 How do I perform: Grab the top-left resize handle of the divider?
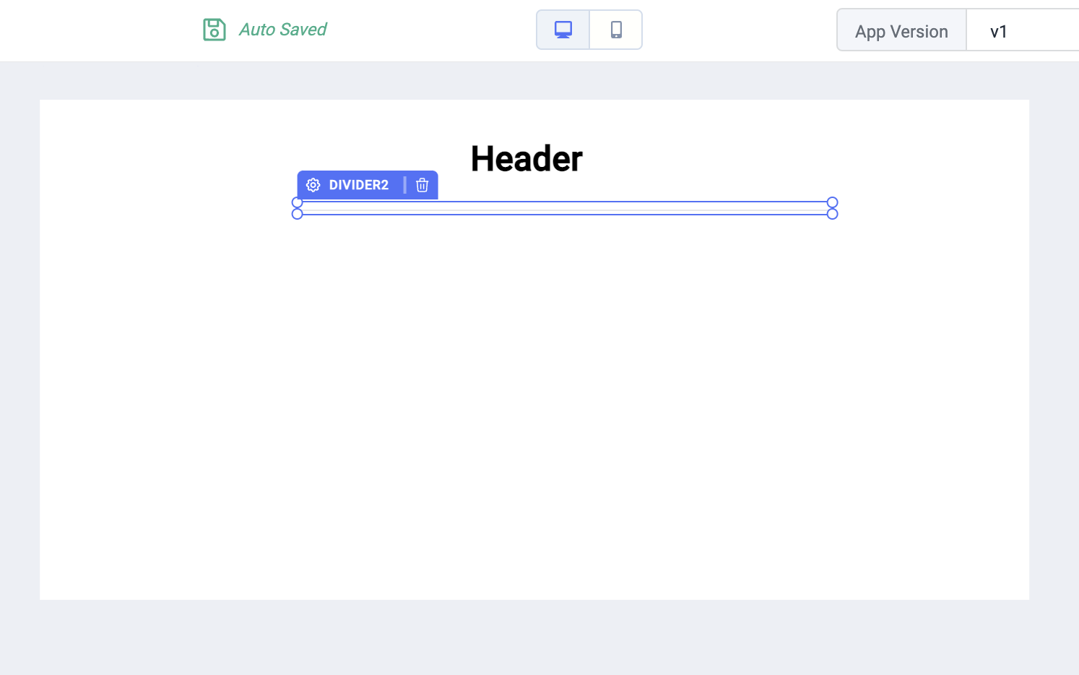(297, 202)
